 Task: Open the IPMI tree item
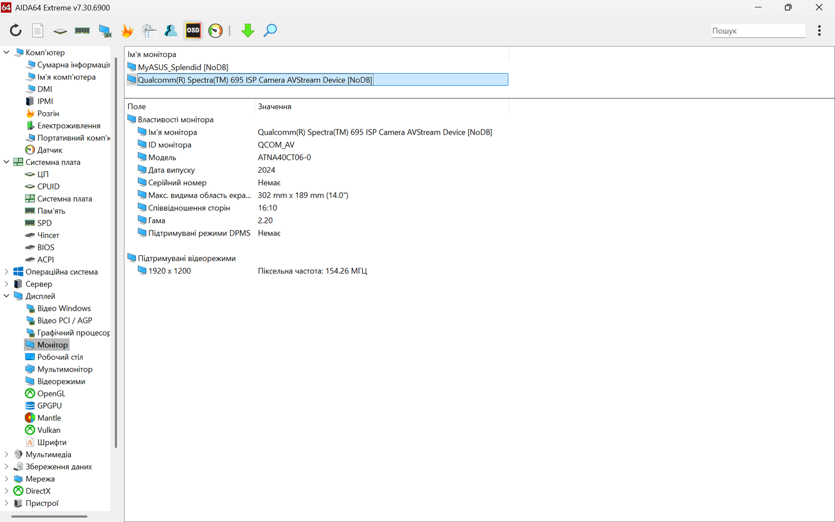(x=40, y=101)
